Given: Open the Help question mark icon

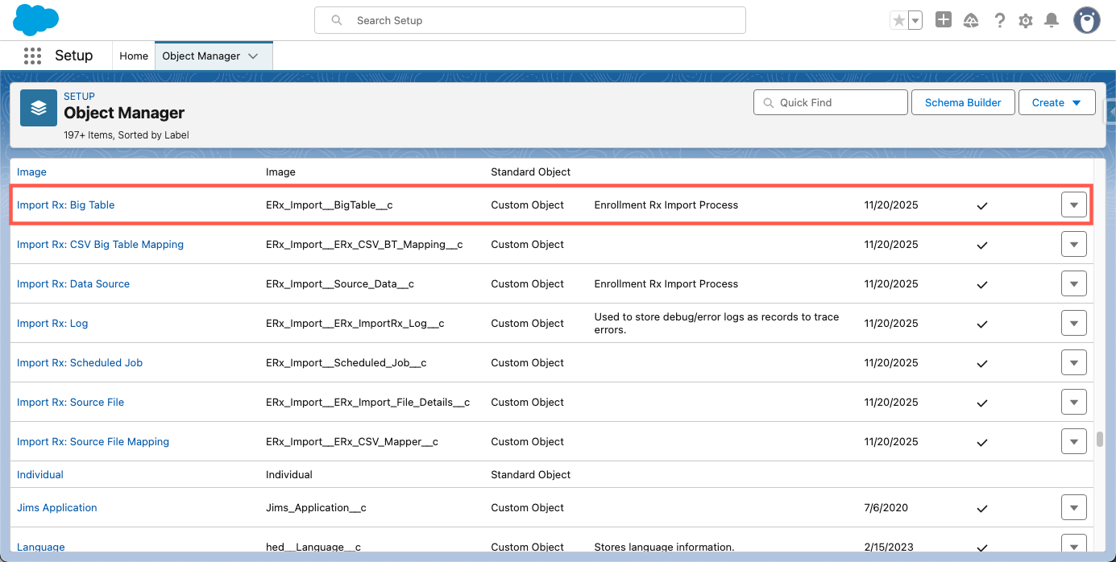Looking at the screenshot, I should (x=999, y=21).
